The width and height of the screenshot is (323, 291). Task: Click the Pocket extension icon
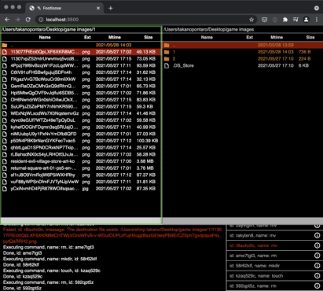[x=265, y=20]
